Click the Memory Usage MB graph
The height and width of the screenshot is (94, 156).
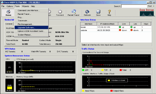[46, 85]
